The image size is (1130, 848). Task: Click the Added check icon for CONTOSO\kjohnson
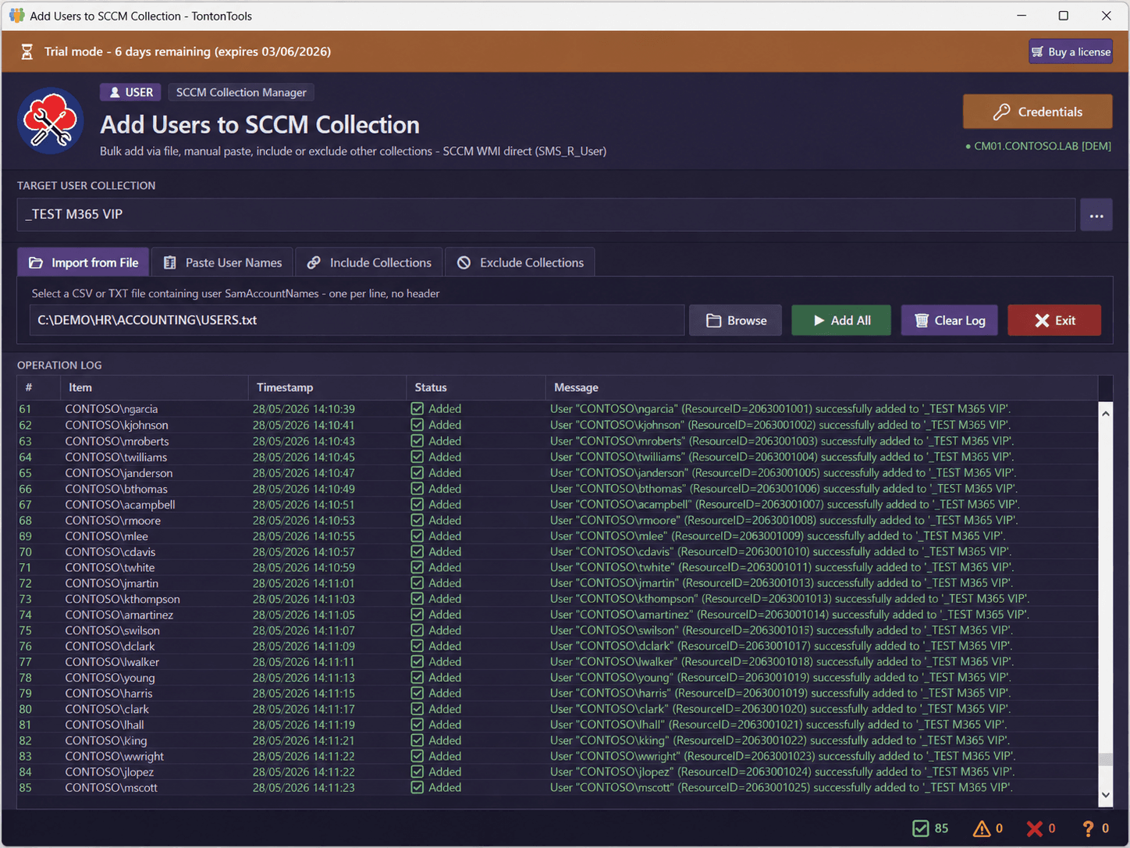(418, 425)
